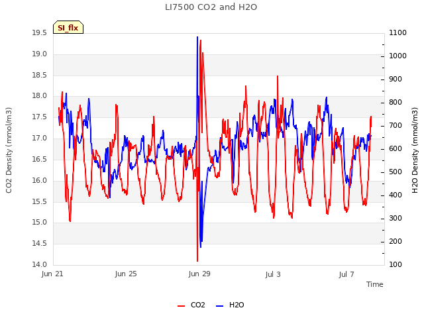Click the red CO2 legend line marker

[181, 306]
